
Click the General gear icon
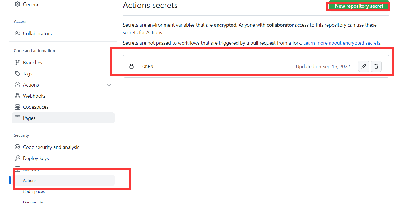coord(17,4)
